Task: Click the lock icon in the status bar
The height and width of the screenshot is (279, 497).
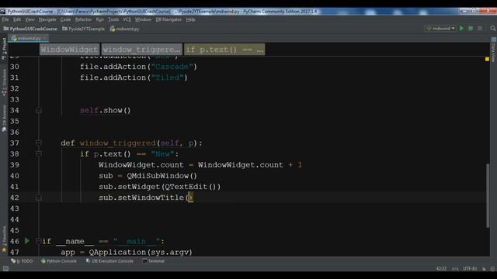Action: (x=484, y=269)
